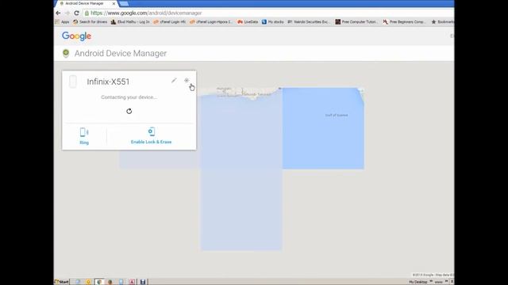Click the Android Device Manager shield icon
This screenshot has height=285, width=508.
pos(66,53)
